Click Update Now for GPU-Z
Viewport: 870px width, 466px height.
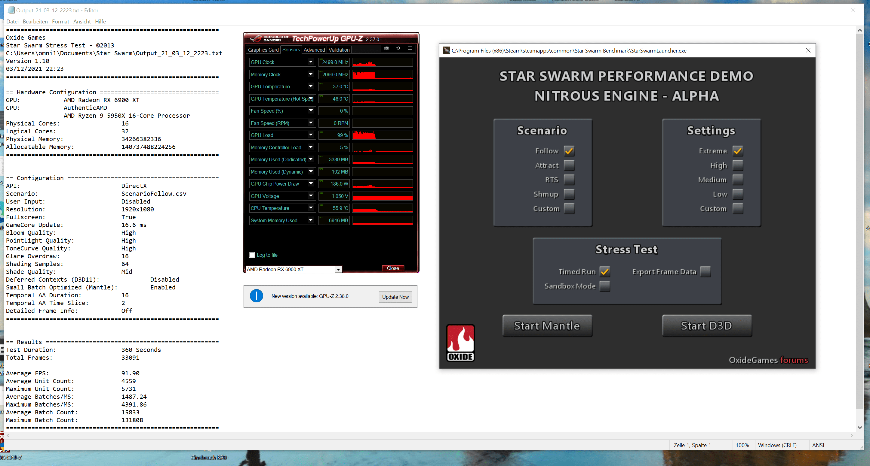coord(395,297)
